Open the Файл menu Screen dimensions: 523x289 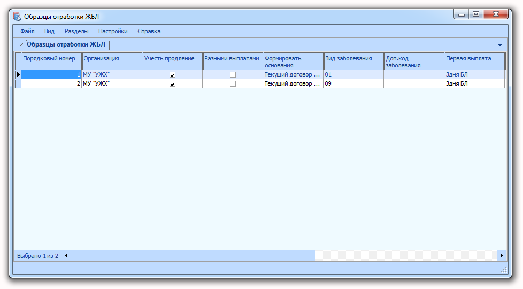click(27, 31)
